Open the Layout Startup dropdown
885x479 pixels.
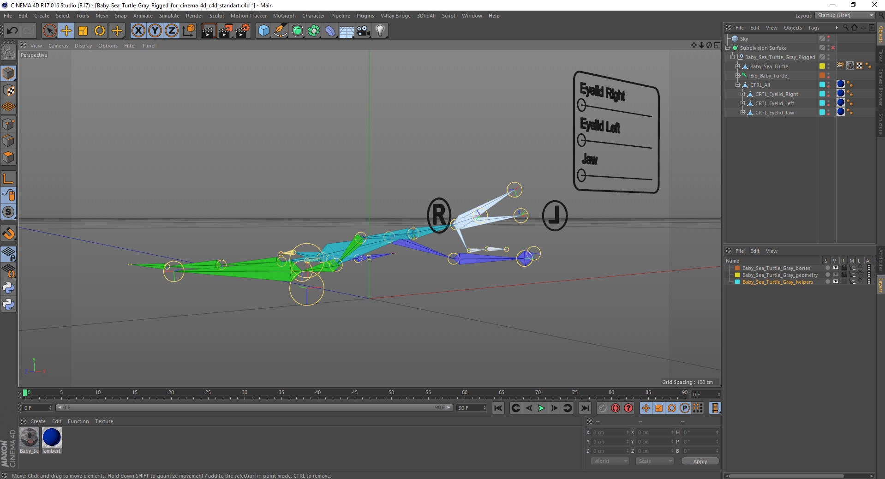[845, 15]
